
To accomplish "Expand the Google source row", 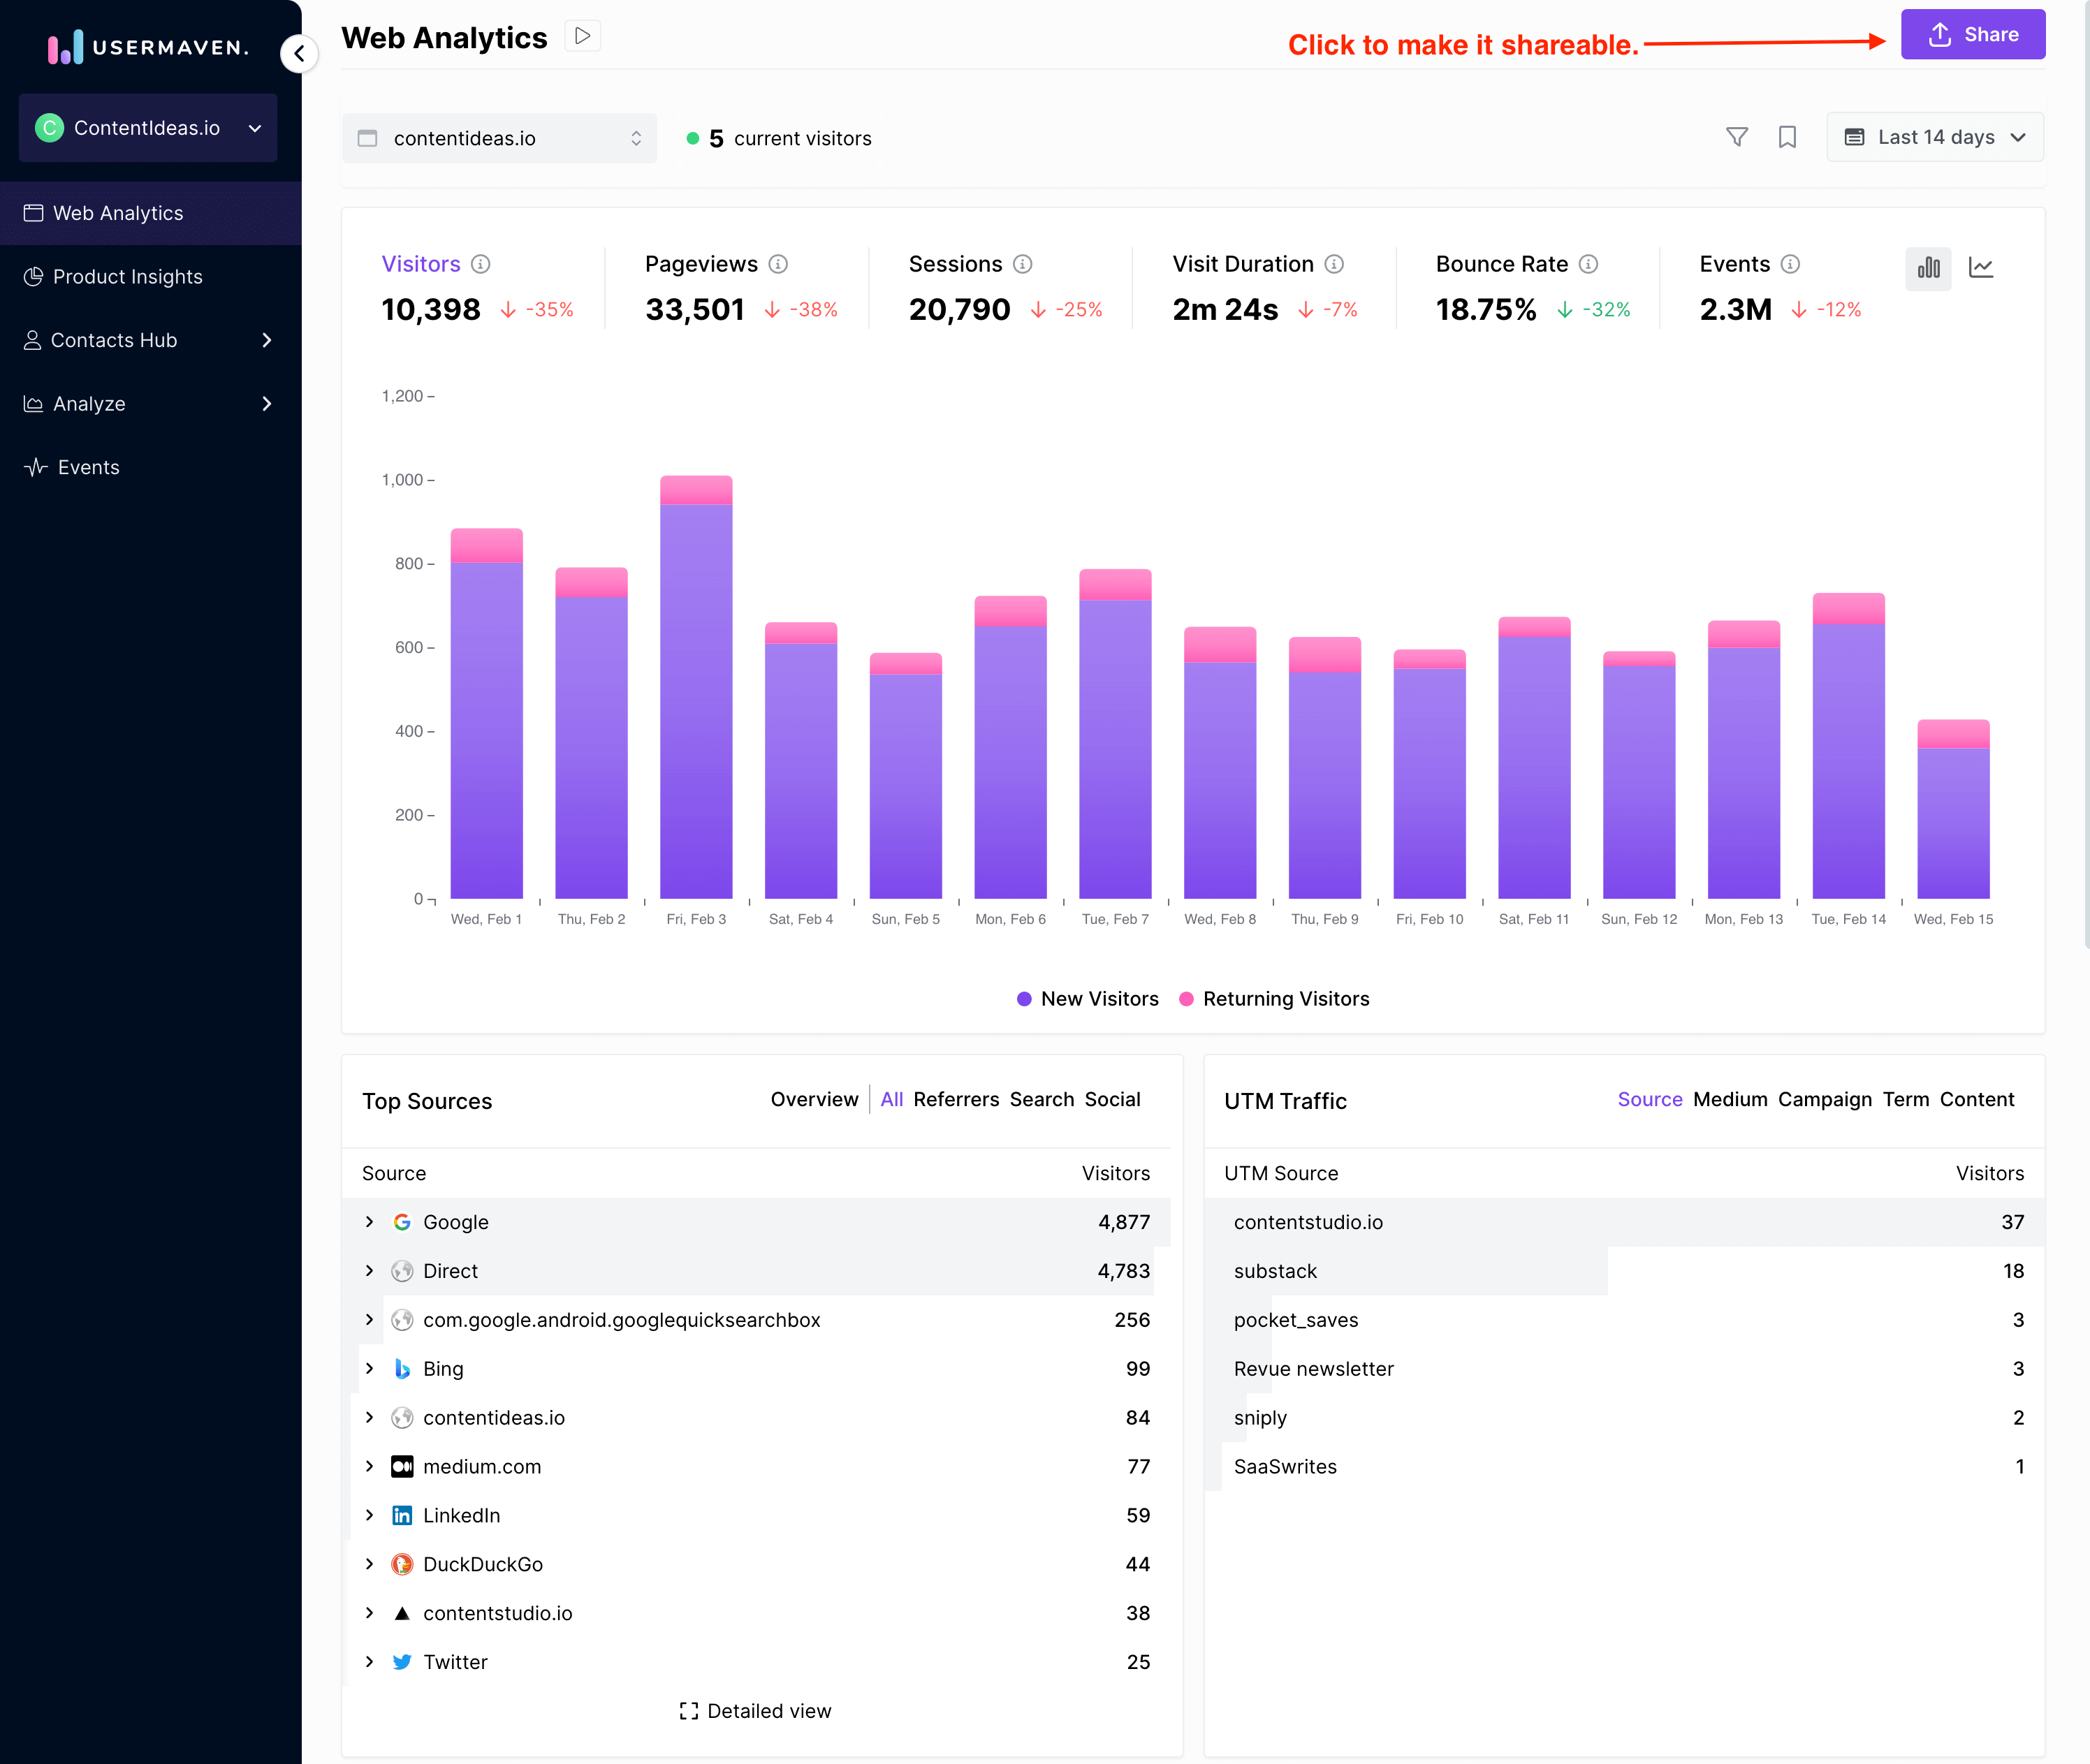I will 370,1222.
